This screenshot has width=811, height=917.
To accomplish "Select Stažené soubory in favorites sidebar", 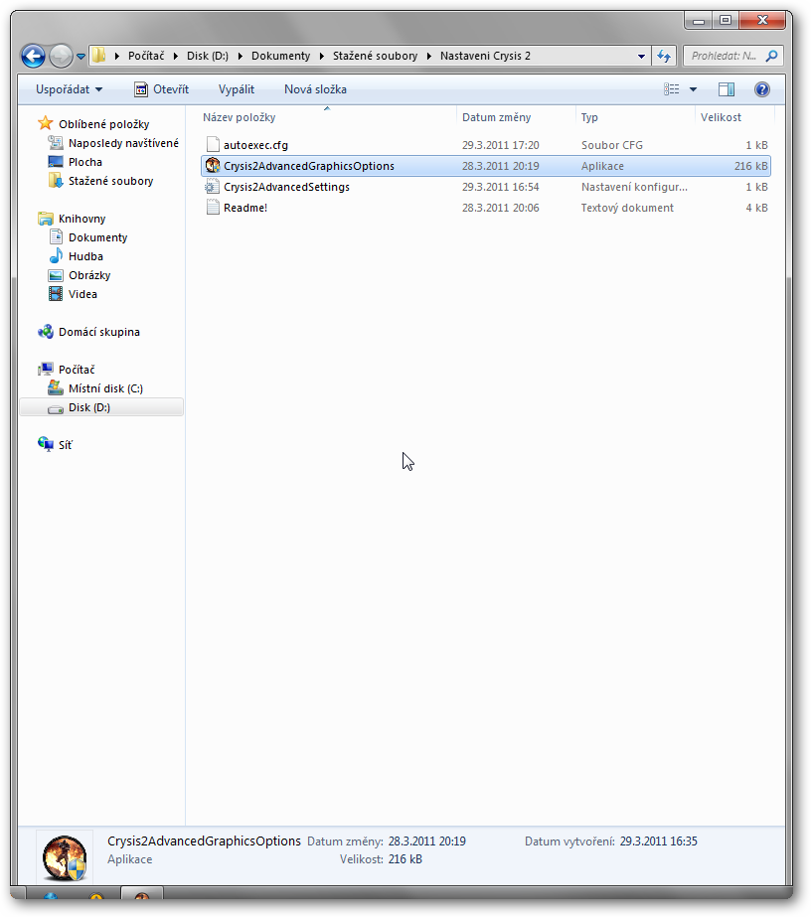I will 110,181.
